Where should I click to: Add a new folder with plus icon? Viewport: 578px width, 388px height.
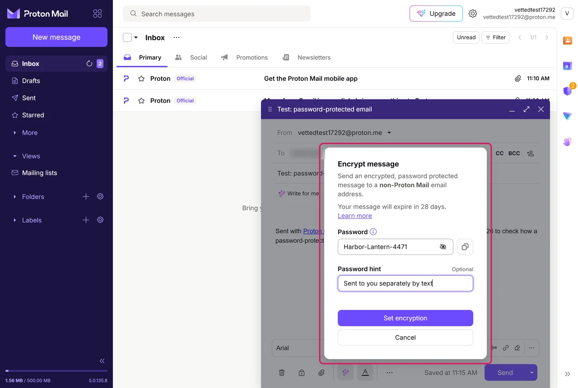[x=86, y=196]
